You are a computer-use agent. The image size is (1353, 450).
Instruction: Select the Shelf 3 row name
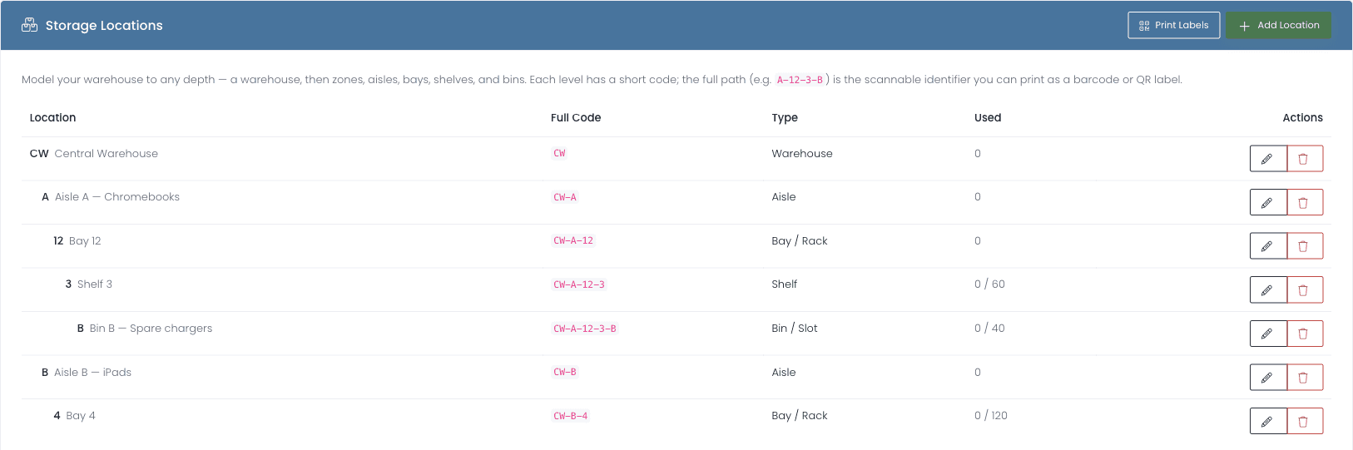(95, 284)
